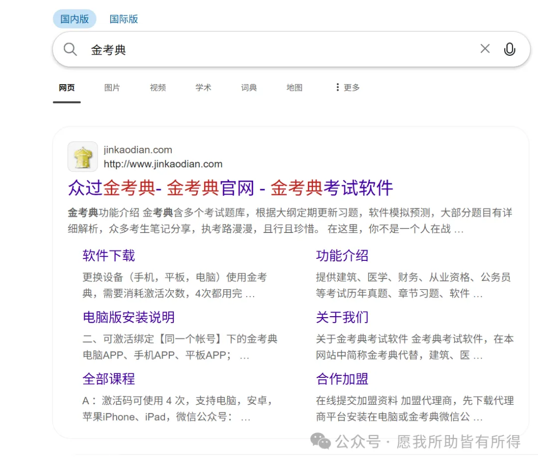538x463 pixels.
Task: Click the http://www.jinkaodian.com URL
Action: click(163, 164)
